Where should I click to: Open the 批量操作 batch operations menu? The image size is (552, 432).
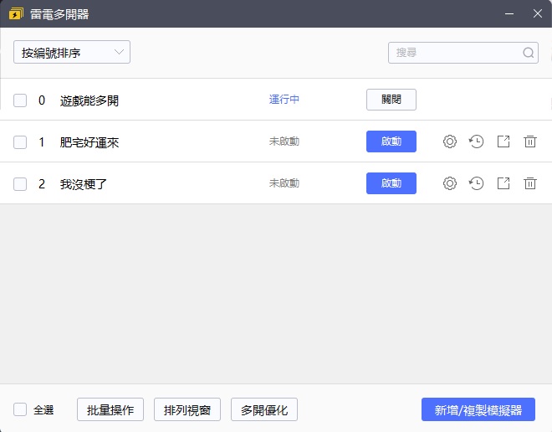[x=110, y=409]
